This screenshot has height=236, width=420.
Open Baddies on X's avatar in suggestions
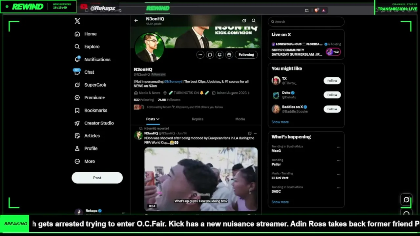[276, 109]
